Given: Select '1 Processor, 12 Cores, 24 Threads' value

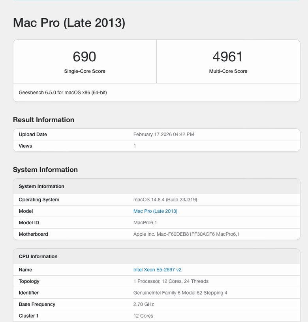Looking at the screenshot, I should [x=171, y=281].
